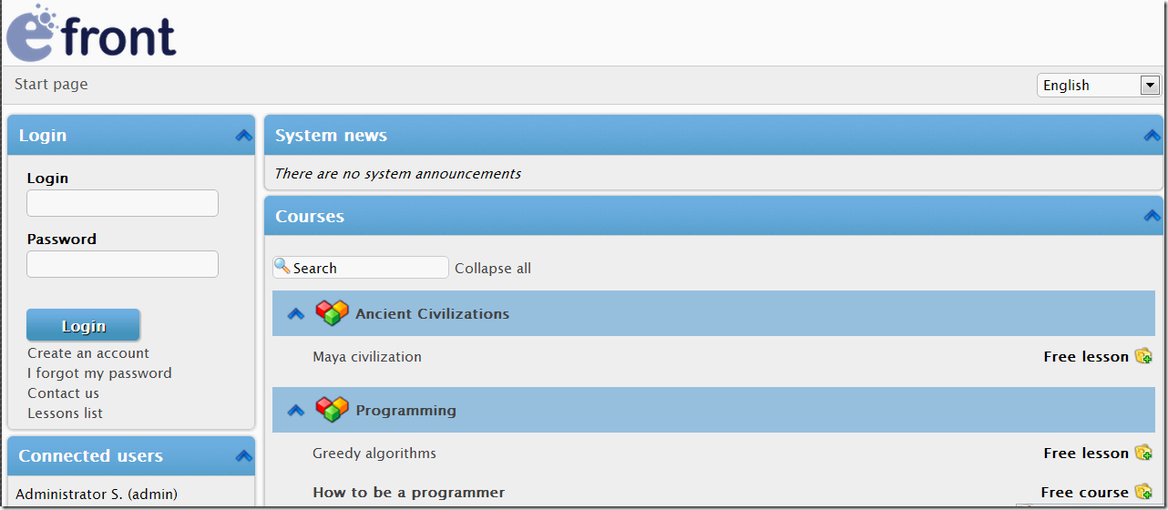Collapse the System news panel
The image size is (1168, 510).
tap(1152, 136)
